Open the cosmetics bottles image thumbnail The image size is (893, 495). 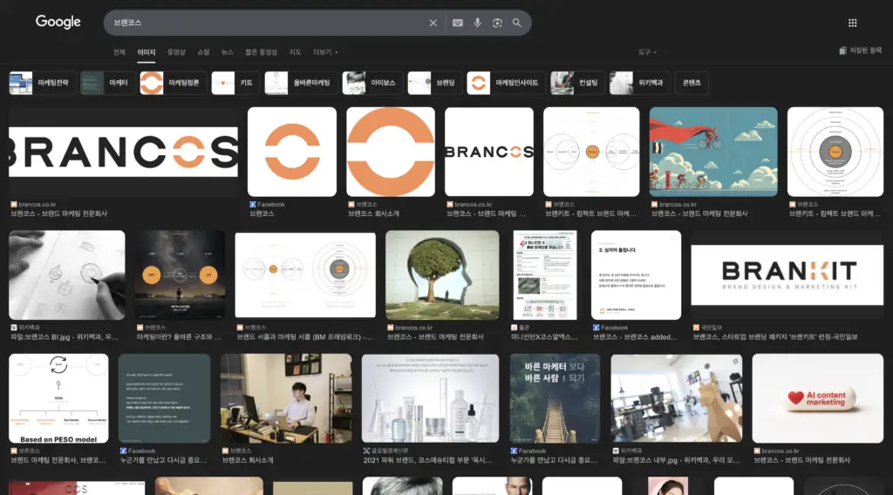[430, 398]
